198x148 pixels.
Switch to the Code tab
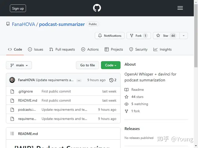pos(15,49)
